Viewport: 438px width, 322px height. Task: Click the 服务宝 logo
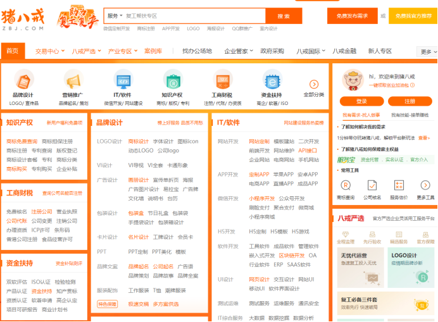pyautogui.click(x=346, y=160)
